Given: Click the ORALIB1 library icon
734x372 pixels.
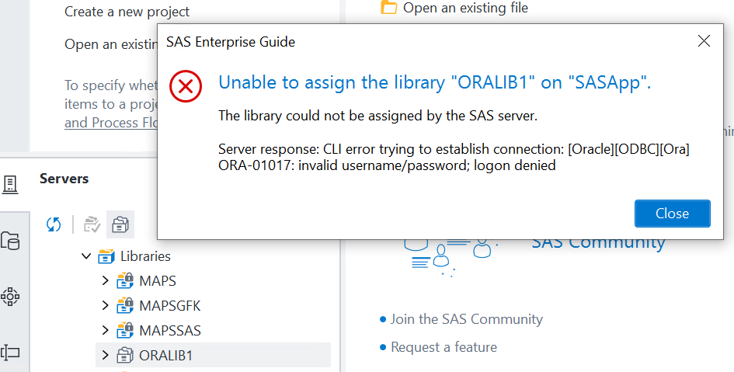Looking at the screenshot, I should [125, 356].
